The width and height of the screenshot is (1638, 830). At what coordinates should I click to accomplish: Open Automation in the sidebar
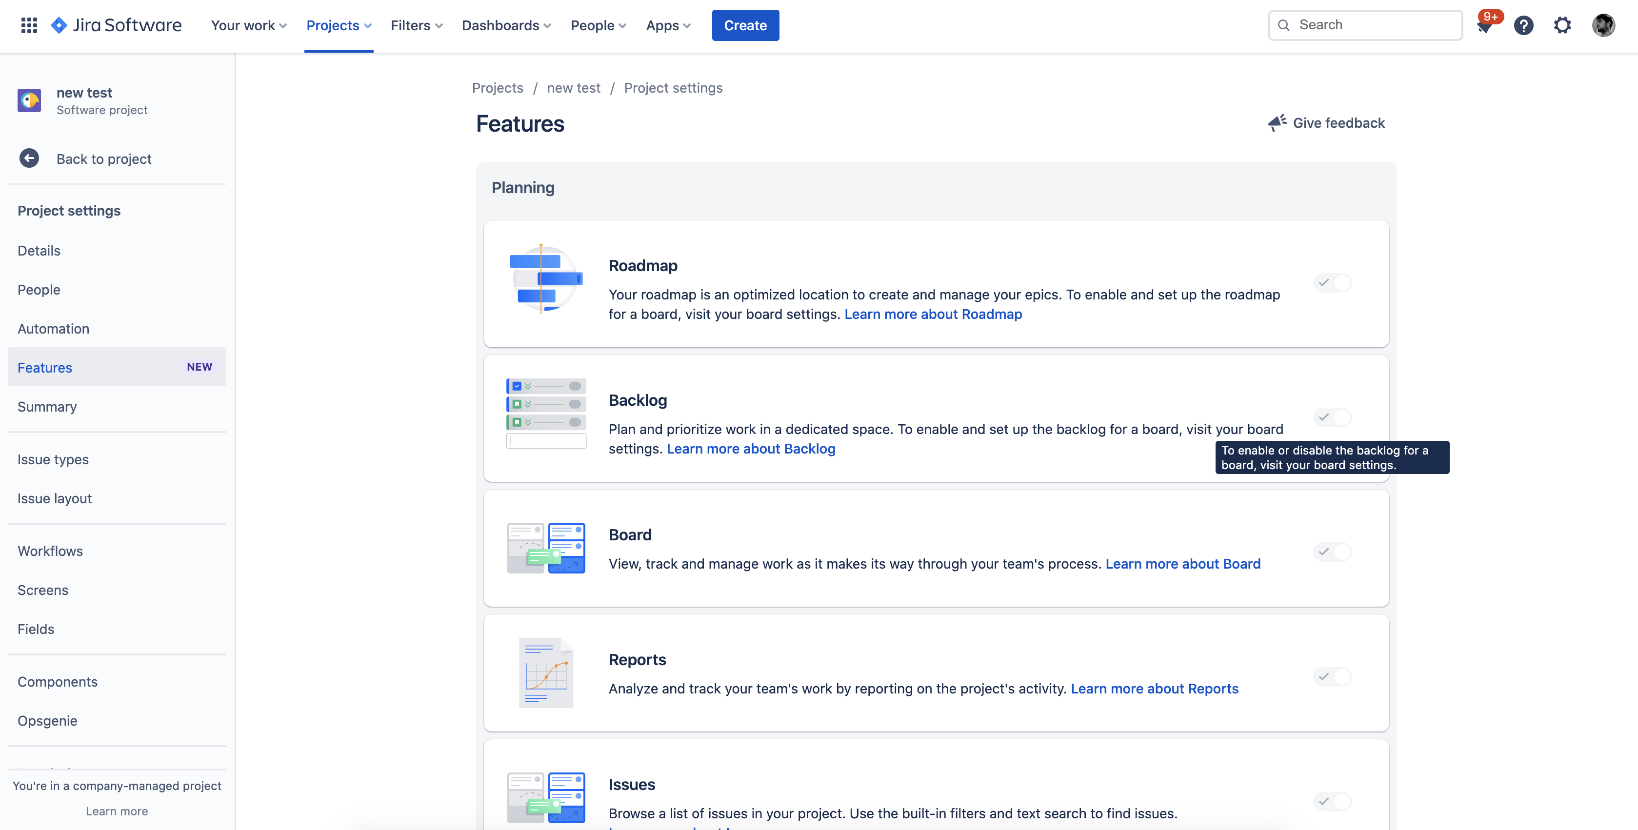[117, 329]
